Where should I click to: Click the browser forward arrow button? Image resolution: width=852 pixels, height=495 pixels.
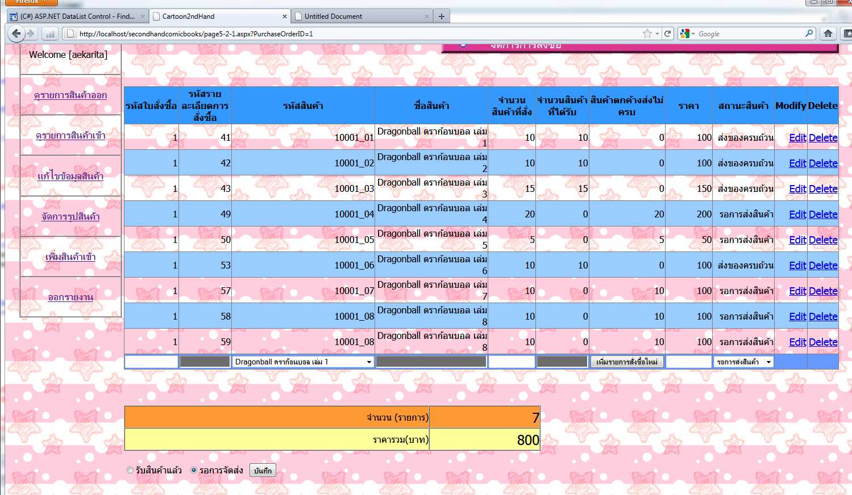tap(31, 33)
